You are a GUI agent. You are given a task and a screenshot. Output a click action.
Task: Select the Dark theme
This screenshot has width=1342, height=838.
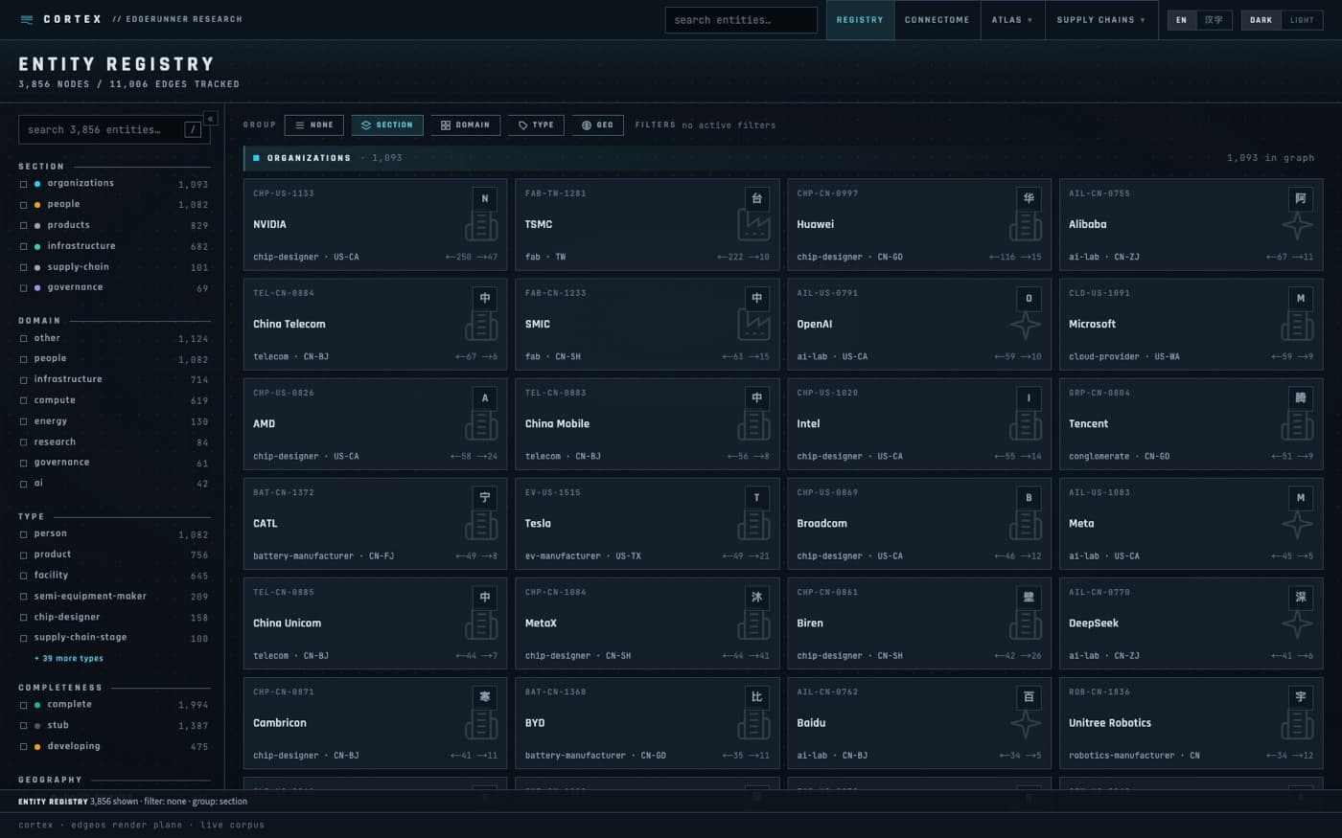point(1261,20)
